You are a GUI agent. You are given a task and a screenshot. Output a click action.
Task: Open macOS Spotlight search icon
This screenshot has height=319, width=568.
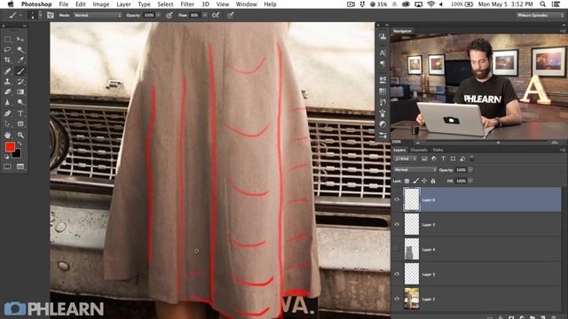pyautogui.click(x=542, y=4)
